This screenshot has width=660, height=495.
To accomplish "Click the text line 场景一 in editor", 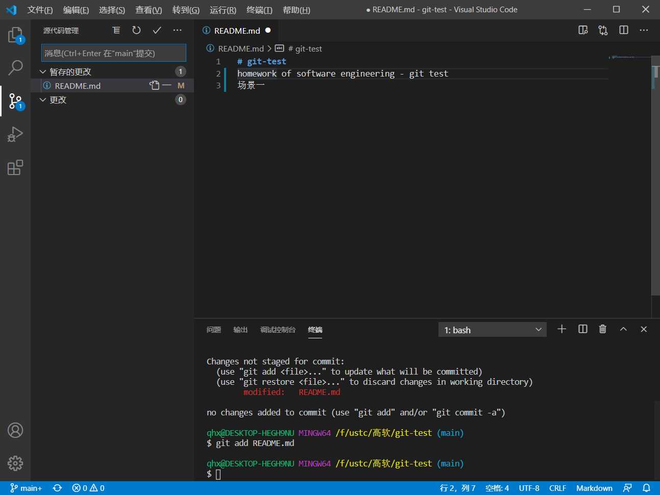I will click(251, 85).
